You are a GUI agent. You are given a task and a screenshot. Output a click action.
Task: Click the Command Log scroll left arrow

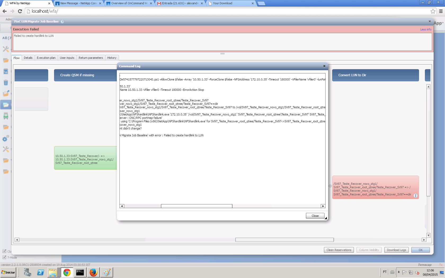point(122,206)
